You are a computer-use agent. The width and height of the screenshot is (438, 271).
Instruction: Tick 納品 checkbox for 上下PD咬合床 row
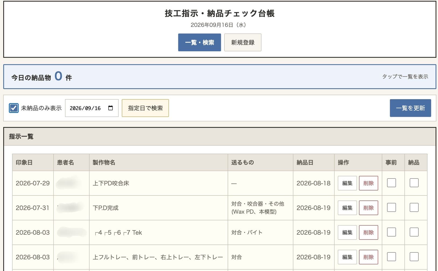click(414, 183)
